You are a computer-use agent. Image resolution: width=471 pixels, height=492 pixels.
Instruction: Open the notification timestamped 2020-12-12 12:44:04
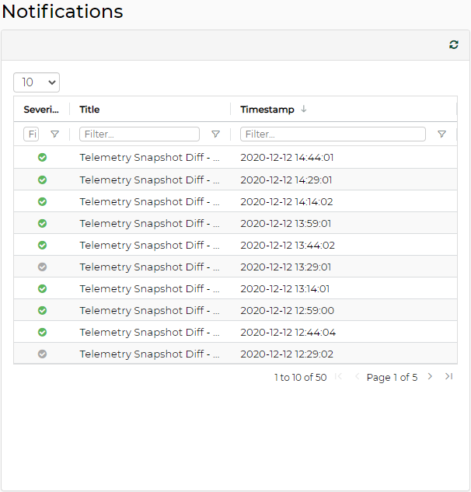pos(287,332)
